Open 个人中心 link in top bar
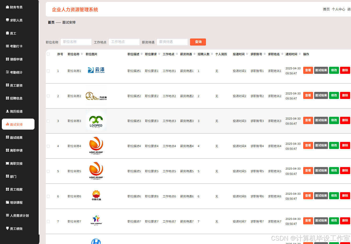The width and height of the screenshot is (351, 244). pos(338,9)
